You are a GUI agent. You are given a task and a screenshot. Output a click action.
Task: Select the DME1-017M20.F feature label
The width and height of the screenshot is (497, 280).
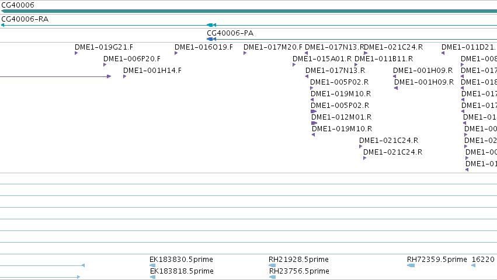pyautogui.click(x=273, y=47)
